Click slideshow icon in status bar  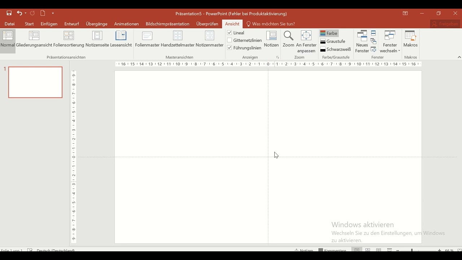(389, 250)
